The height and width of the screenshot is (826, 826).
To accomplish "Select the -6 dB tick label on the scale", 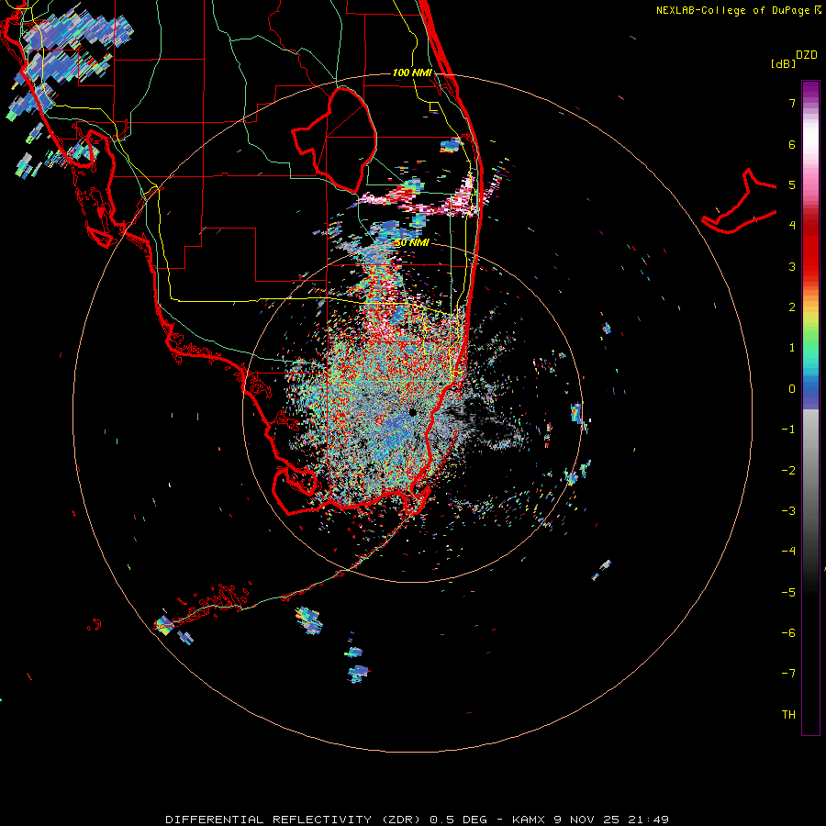I will [788, 633].
